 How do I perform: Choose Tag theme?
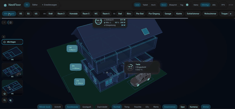coord(182,5)
